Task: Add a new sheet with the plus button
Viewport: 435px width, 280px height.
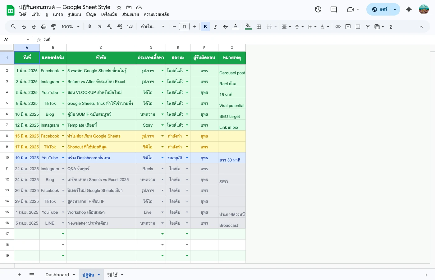Action: point(19,275)
